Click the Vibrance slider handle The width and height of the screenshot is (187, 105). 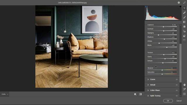pyautogui.click(x=162, y=70)
